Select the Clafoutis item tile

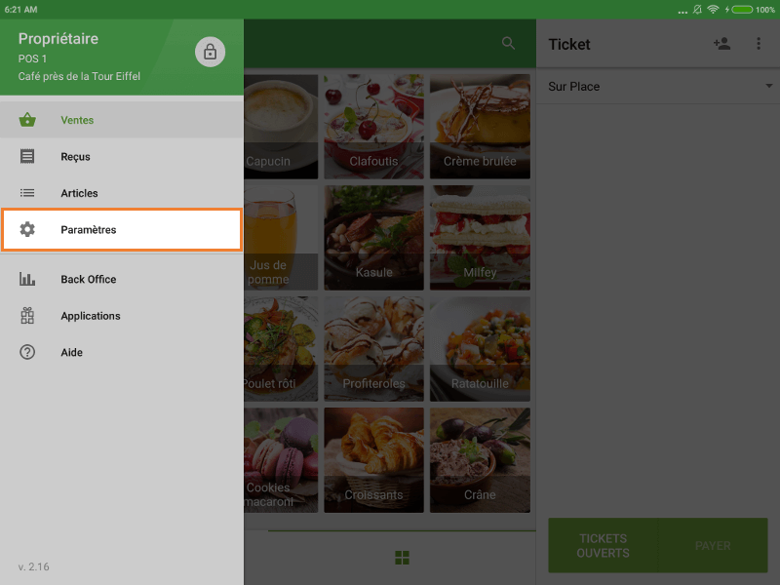[x=374, y=127]
